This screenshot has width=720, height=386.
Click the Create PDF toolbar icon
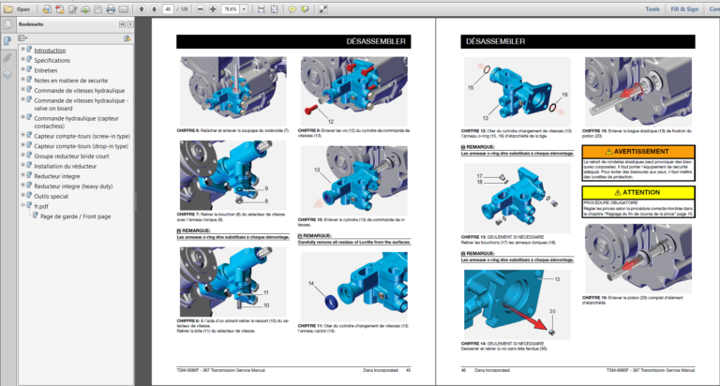[x=47, y=8]
